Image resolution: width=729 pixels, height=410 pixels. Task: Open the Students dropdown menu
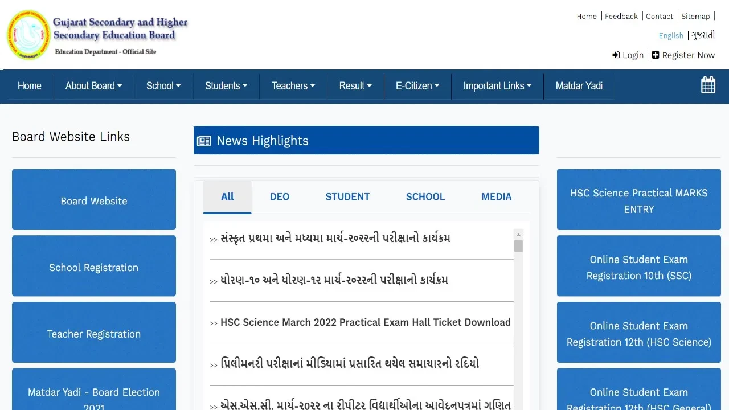pyautogui.click(x=226, y=86)
